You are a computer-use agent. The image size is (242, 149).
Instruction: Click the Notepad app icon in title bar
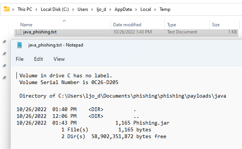tap(19, 45)
